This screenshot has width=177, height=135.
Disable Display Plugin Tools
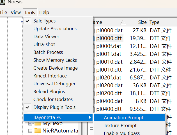54,107
